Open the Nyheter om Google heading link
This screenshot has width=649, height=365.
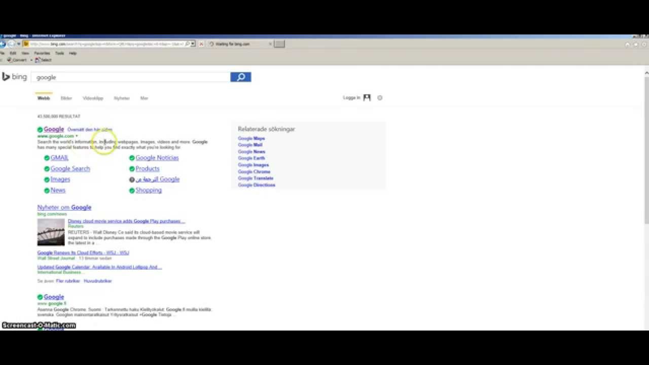click(x=64, y=207)
